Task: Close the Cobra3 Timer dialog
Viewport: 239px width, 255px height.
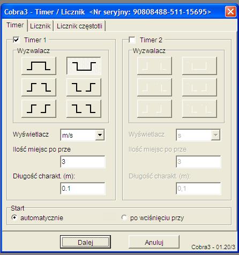Action: 230,12
